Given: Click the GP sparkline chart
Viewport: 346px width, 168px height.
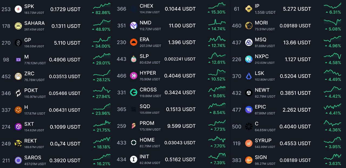Looking at the screenshot, I should (x=102, y=40).
